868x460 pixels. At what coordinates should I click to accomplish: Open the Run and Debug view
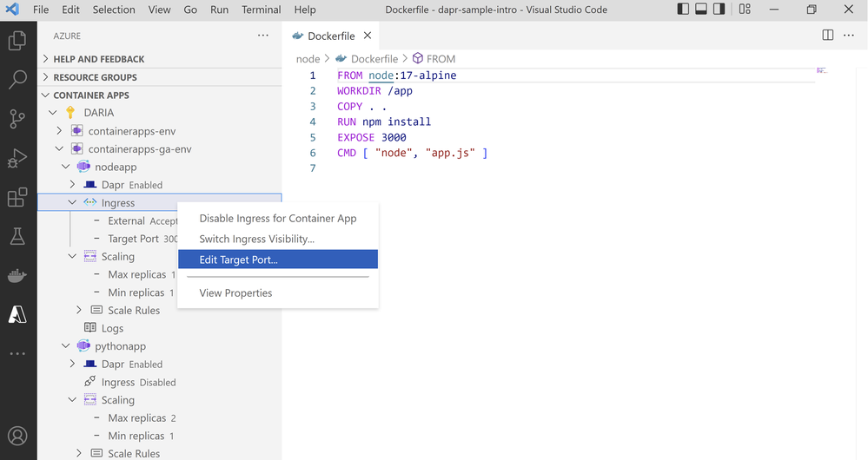coord(17,158)
